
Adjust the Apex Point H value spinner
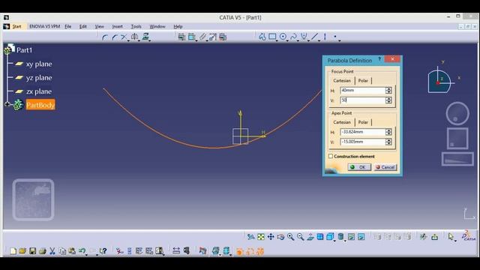coord(388,132)
